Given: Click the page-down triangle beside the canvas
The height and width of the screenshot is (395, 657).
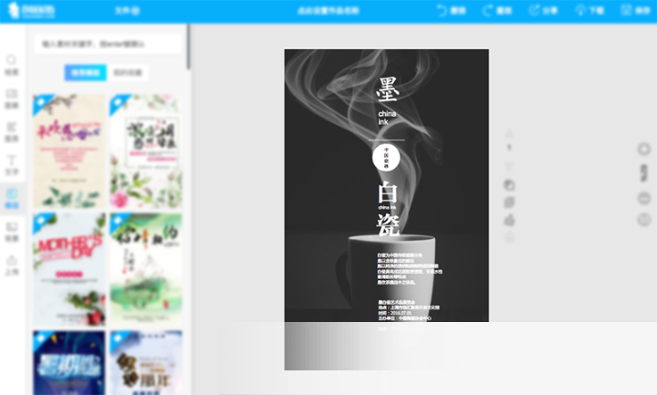Looking at the screenshot, I should pos(509,167).
